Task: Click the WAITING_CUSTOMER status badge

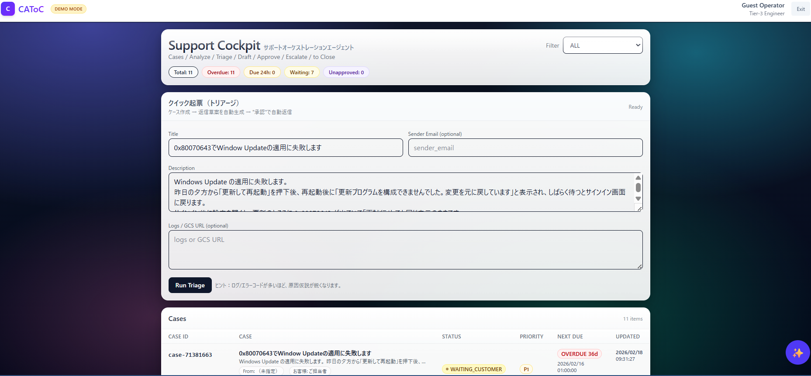Action: tap(474, 369)
